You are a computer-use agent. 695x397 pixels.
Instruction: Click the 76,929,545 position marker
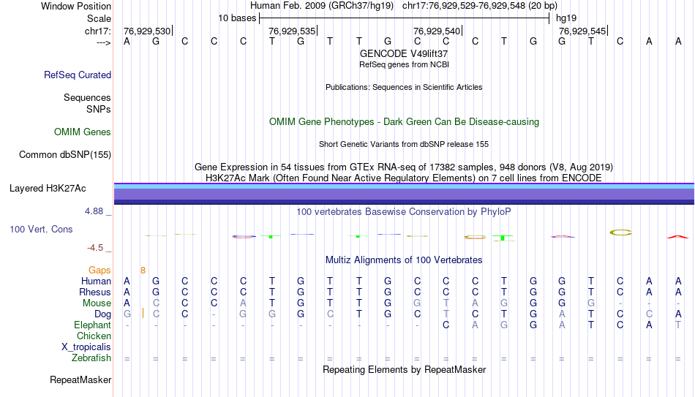pyautogui.click(x=583, y=31)
